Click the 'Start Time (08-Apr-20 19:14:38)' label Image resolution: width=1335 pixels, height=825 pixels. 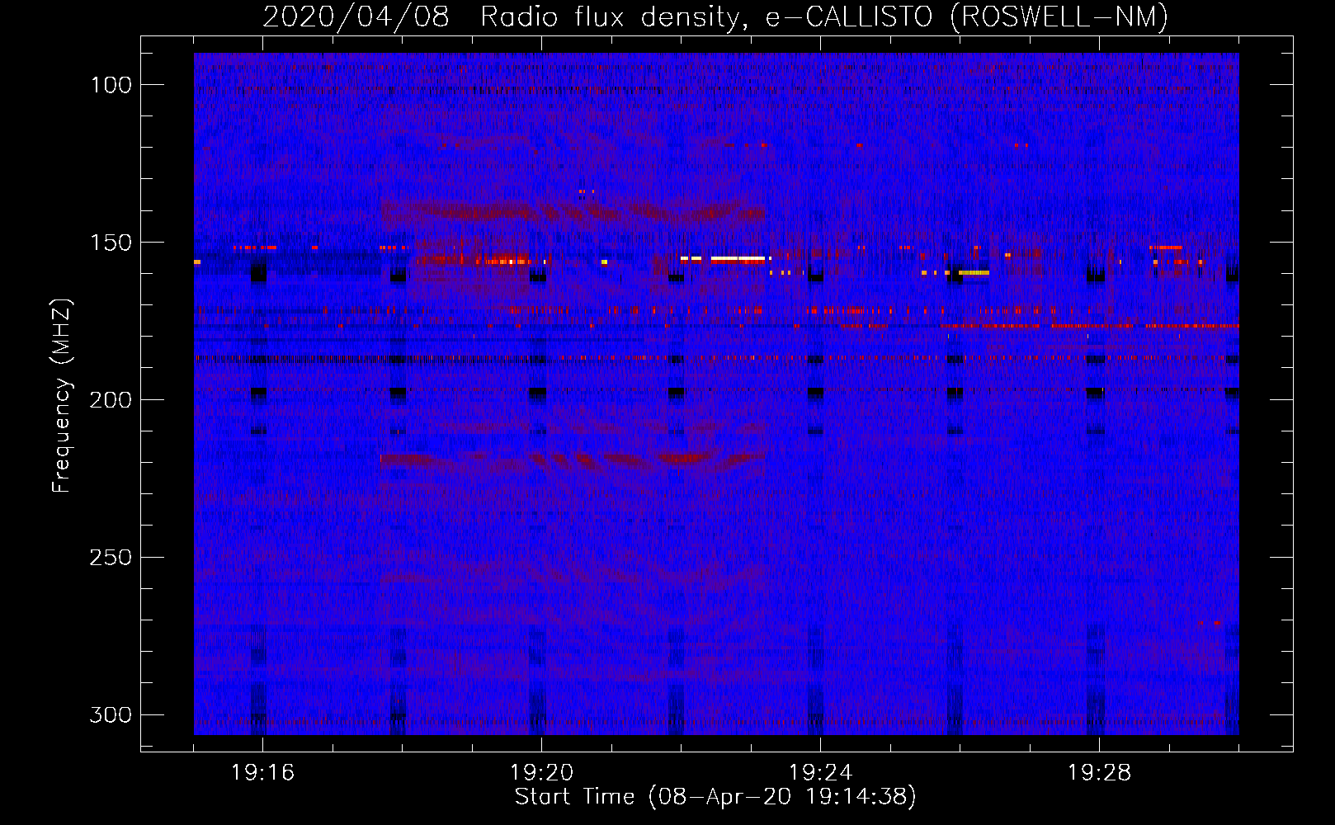715,797
